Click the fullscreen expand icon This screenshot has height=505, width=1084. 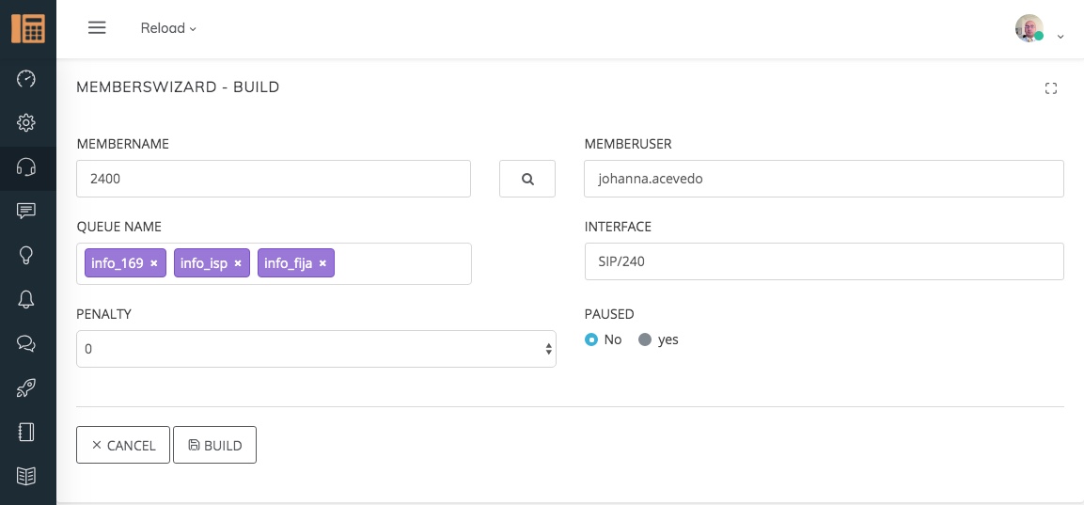tap(1051, 88)
